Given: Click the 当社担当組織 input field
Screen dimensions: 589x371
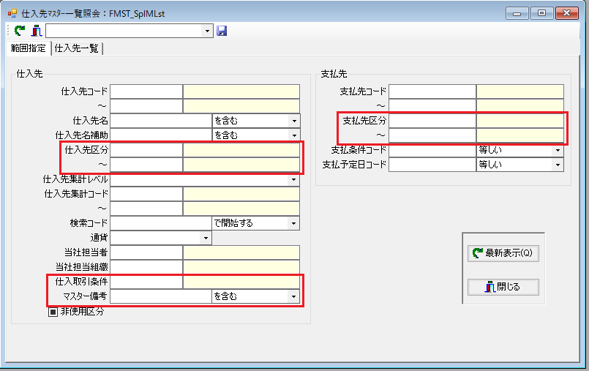Looking at the screenshot, I should (x=146, y=267).
